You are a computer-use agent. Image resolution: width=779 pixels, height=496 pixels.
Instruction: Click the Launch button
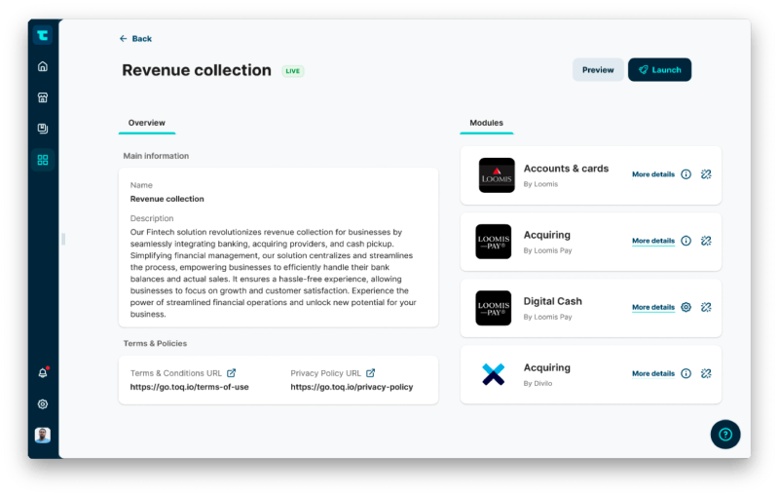tap(659, 70)
